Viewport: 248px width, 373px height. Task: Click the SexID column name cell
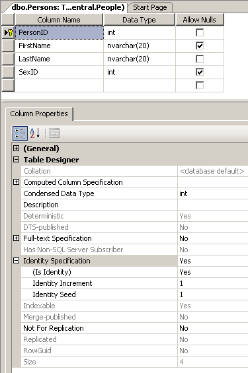[60, 72]
